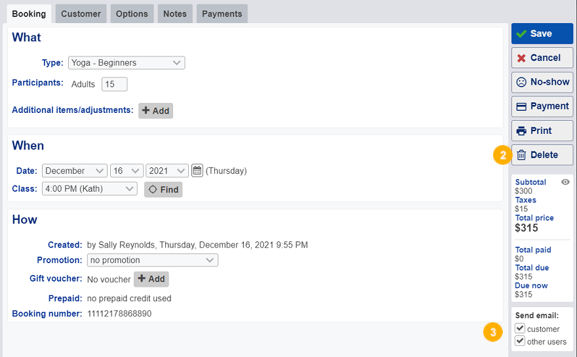Viewport: 577px width, 357px height.
Task: Open the Promotion dropdown
Action: coord(153,260)
